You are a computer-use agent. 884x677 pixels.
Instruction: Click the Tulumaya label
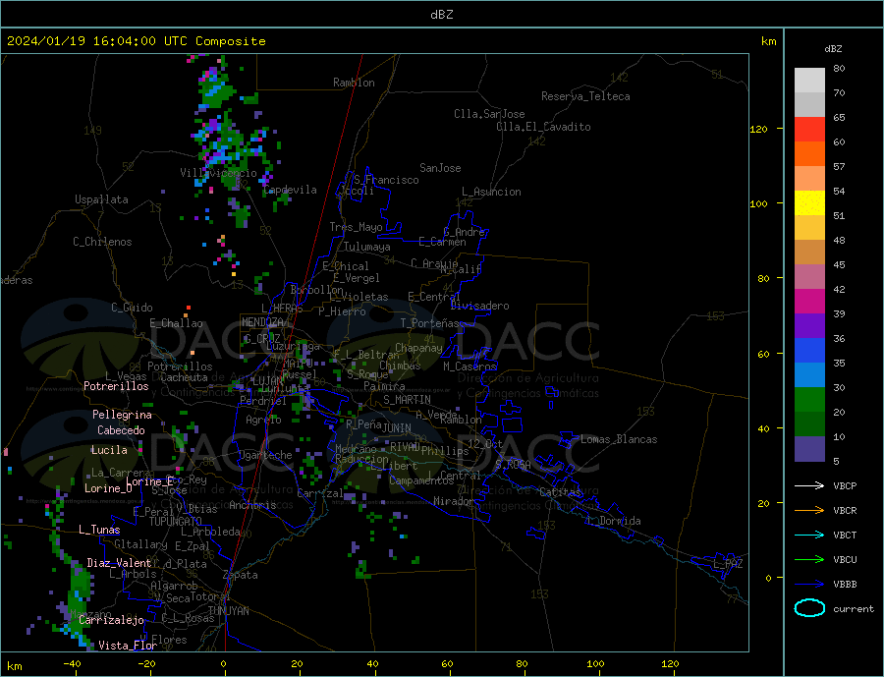coord(366,247)
